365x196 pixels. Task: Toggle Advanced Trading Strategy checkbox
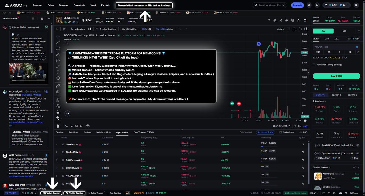pyautogui.click(x=314, y=64)
